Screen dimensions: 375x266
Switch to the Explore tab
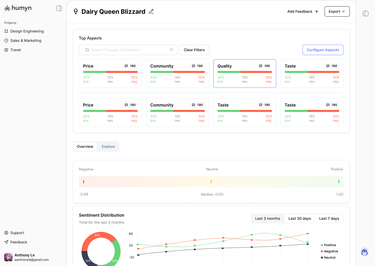(108, 147)
